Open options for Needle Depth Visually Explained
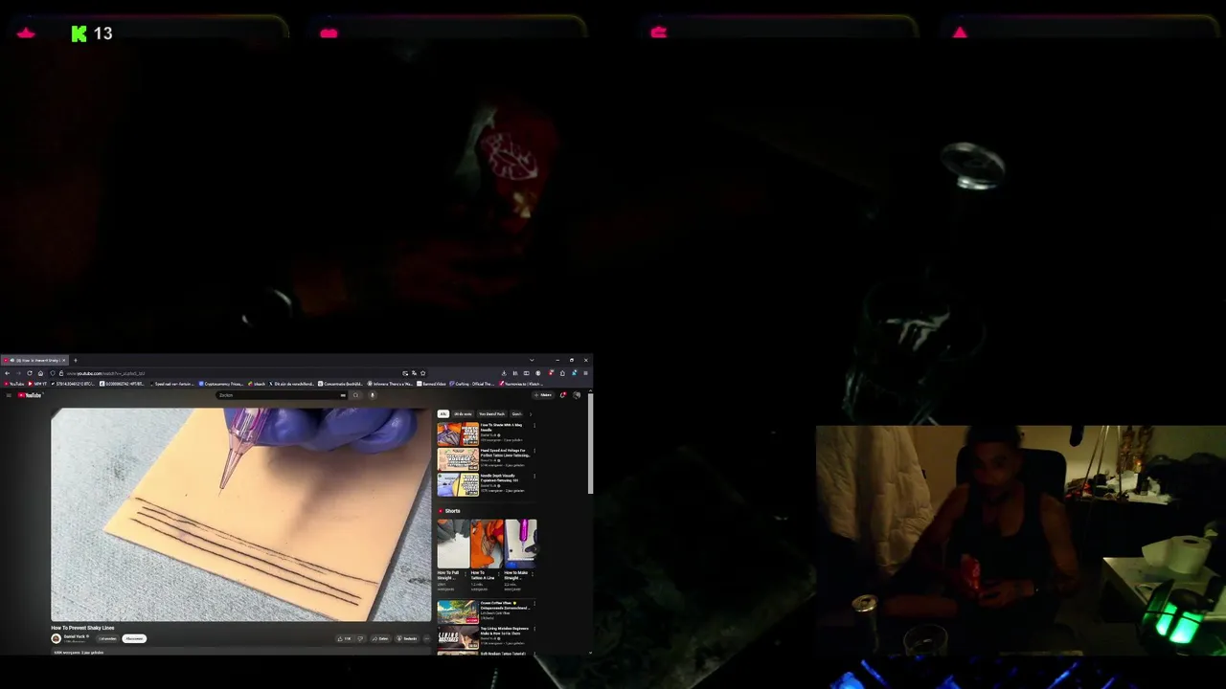Image resolution: width=1226 pixels, height=689 pixels. point(534,476)
